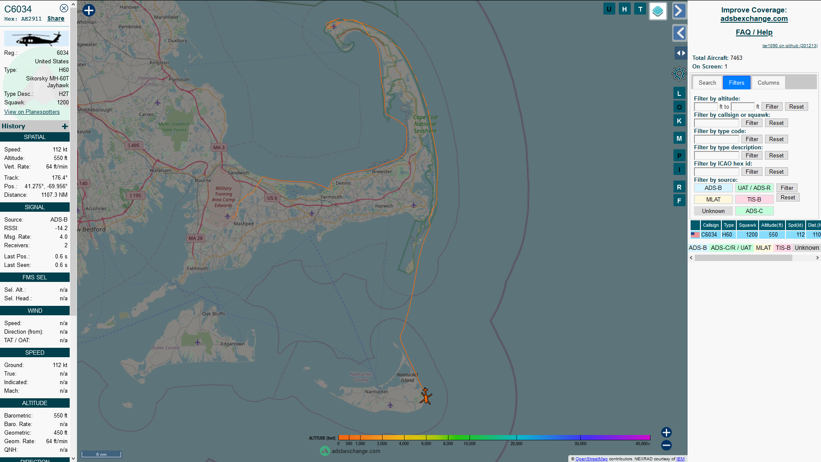The image size is (821, 462).
Task: Open adsbexchange.com coverage link
Action: click(754, 18)
